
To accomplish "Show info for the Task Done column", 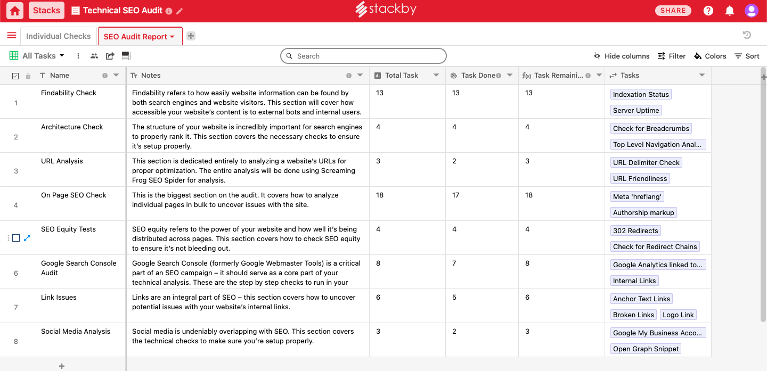I will [x=499, y=76].
